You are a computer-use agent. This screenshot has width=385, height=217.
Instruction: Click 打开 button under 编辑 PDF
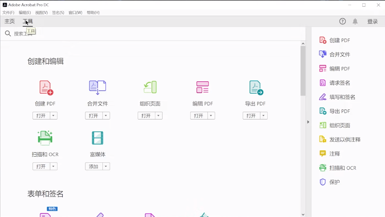point(199,116)
